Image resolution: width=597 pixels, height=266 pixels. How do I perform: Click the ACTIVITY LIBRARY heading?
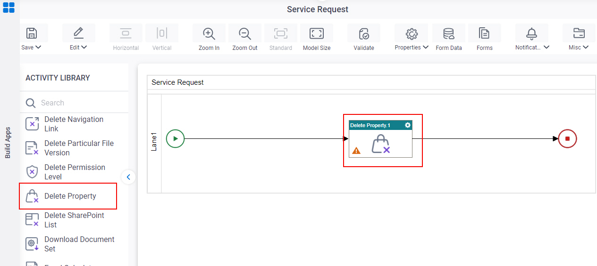point(58,78)
